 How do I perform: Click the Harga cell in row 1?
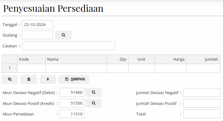(171, 68)
